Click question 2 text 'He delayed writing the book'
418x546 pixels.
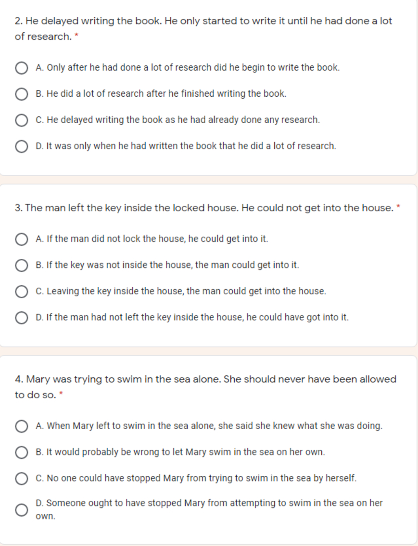tap(203, 29)
